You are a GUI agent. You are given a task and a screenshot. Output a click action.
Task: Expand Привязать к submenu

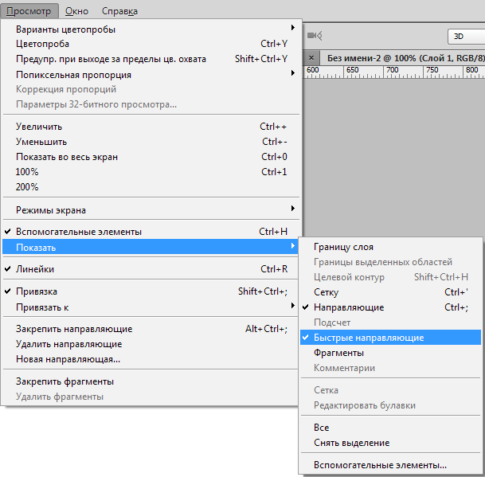(x=150, y=307)
